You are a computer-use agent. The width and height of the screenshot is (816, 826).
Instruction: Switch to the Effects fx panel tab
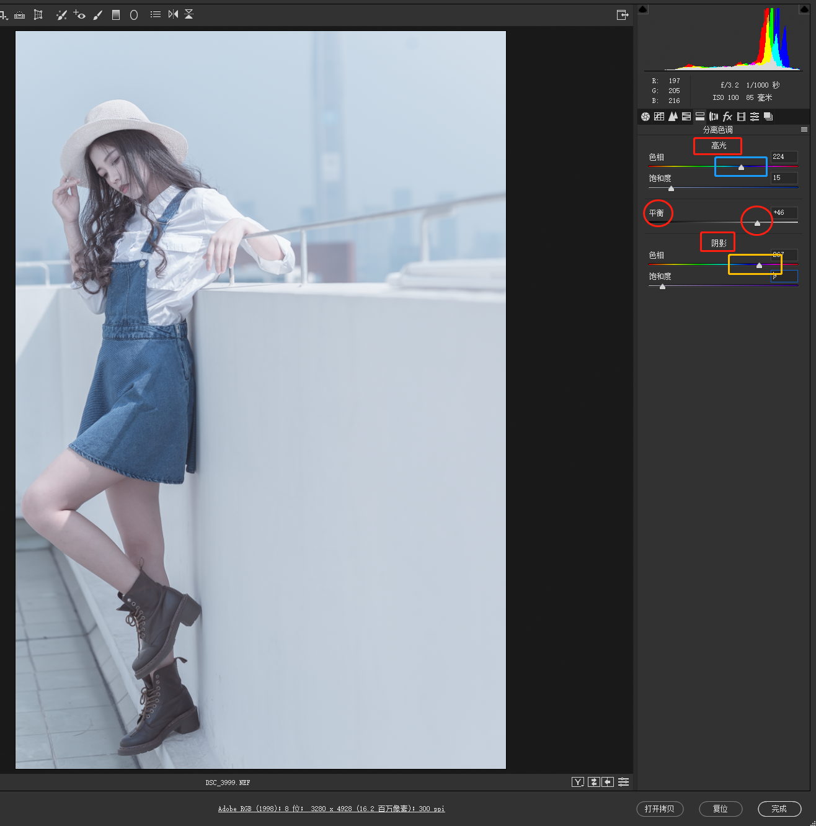point(727,117)
